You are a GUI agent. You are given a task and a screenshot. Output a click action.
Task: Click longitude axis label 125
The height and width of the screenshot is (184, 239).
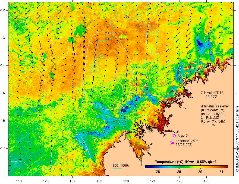coord(180,181)
